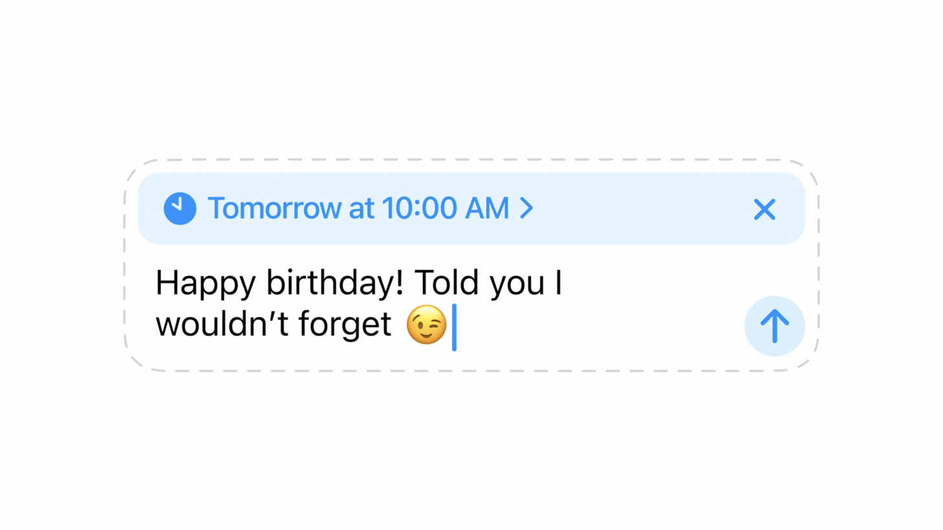Screen dimensions: 943x530
Task: Click the "at" word in the schedule label
Action: (361, 208)
